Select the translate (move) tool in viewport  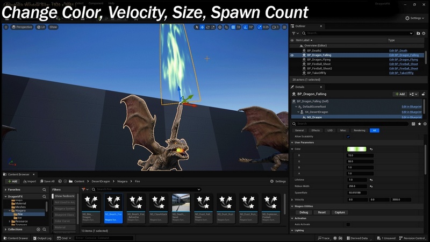202,27
